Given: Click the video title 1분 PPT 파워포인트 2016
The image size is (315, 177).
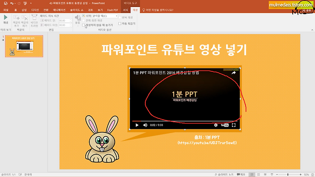Looking at the screenshot, I should 166,73.
